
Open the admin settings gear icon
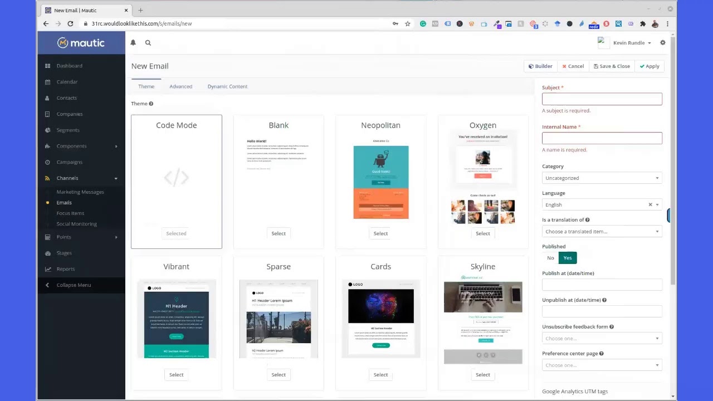pos(663,43)
